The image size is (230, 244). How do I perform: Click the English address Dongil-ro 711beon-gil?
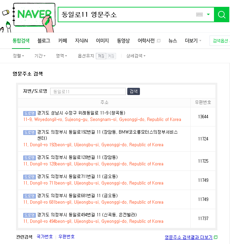pyautogui.click(x=94, y=183)
